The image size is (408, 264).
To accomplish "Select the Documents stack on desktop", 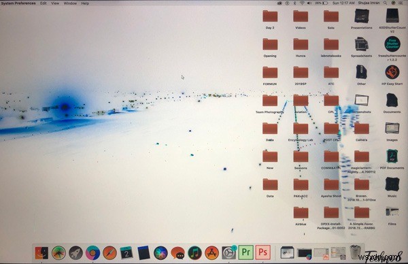I will (x=392, y=101).
